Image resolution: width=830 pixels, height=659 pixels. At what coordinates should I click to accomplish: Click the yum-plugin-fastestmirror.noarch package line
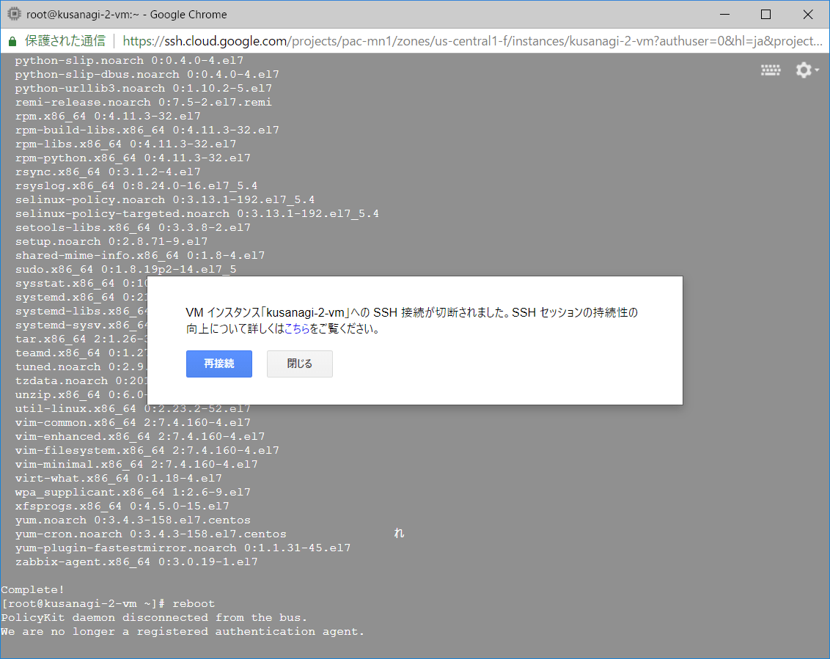pyautogui.click(x=183, y=548)
